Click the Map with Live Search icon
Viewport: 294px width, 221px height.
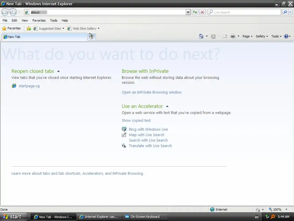[x=124, y=135]
